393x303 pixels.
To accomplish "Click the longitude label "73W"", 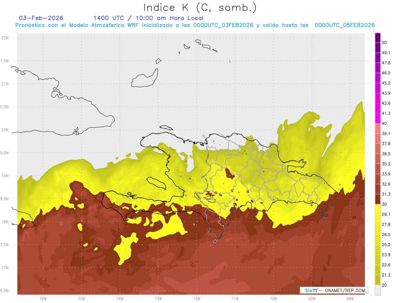I will tap(158, 299).
